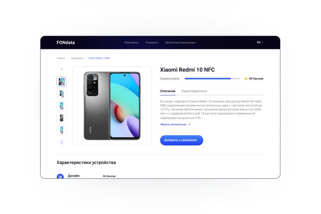321x214 pixels.
Task: Click the up arrow above thumbnails
Action: [x=62, y=70]
